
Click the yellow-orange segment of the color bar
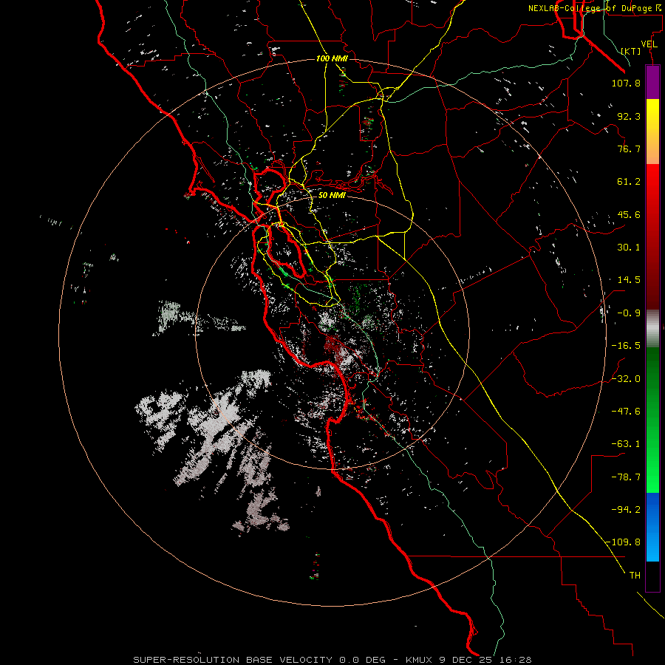tap(652, 132)
